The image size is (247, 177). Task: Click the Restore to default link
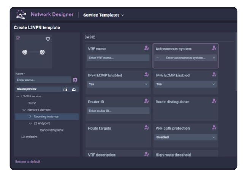[28, 161]
